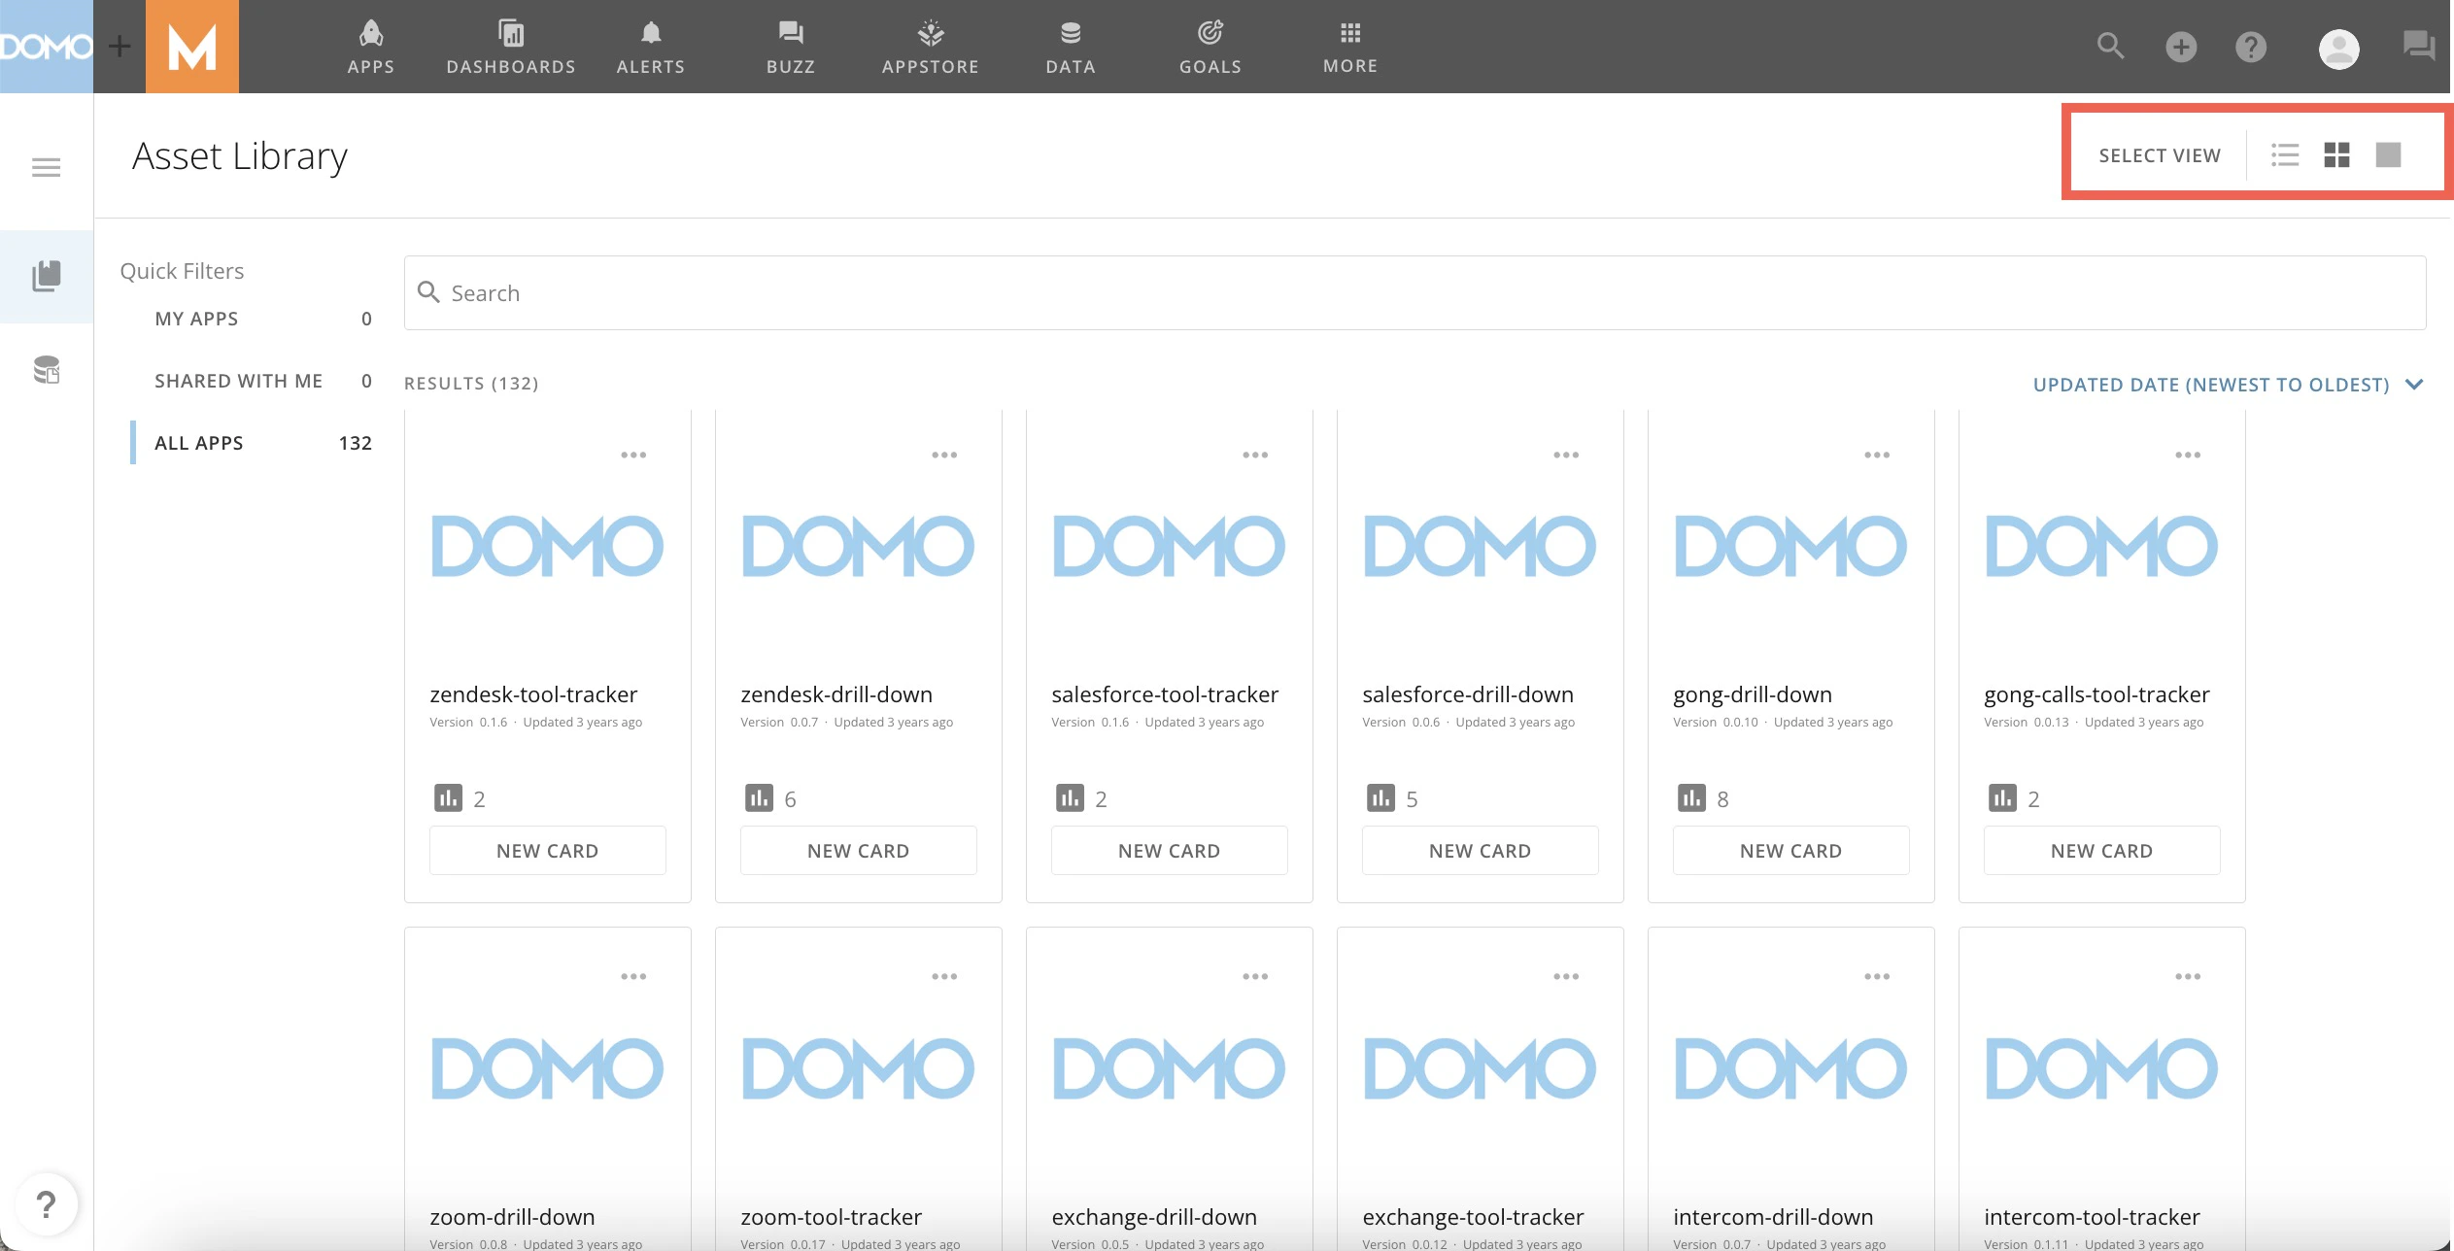The image size is (2454, 1251).
Task: Open the gong-drill-down thumbnail
Action: [1791, 546]
